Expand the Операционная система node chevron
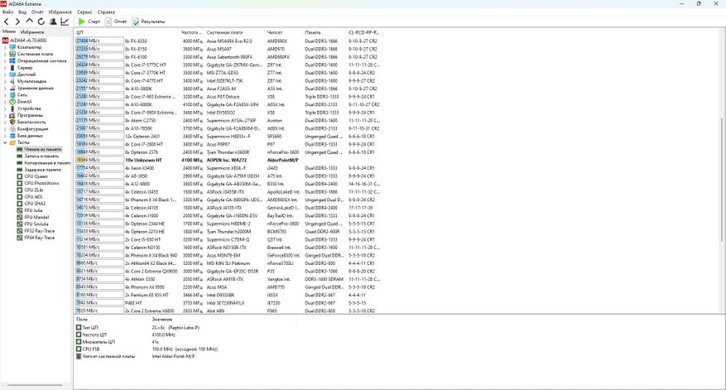 [5, 60]
